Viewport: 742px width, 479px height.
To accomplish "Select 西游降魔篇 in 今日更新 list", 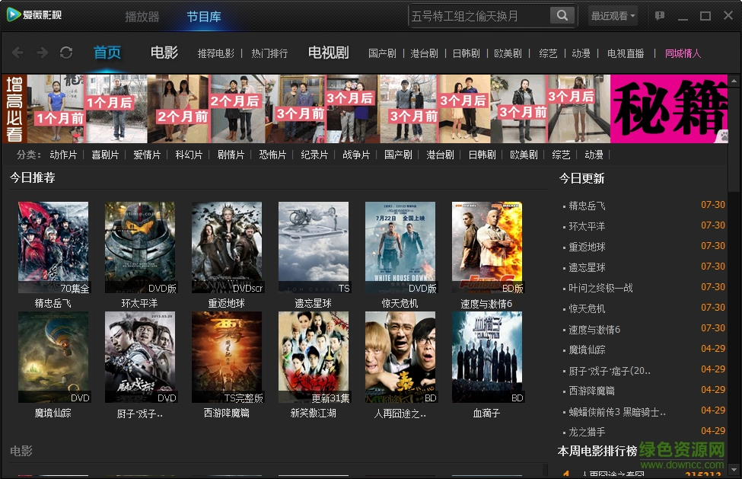I will (x=591, y=391).
